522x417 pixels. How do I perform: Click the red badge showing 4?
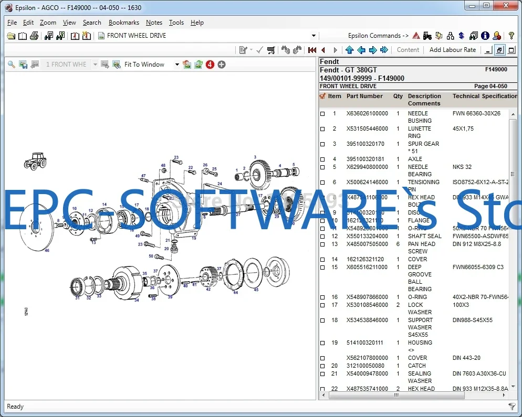coord(210,64)
